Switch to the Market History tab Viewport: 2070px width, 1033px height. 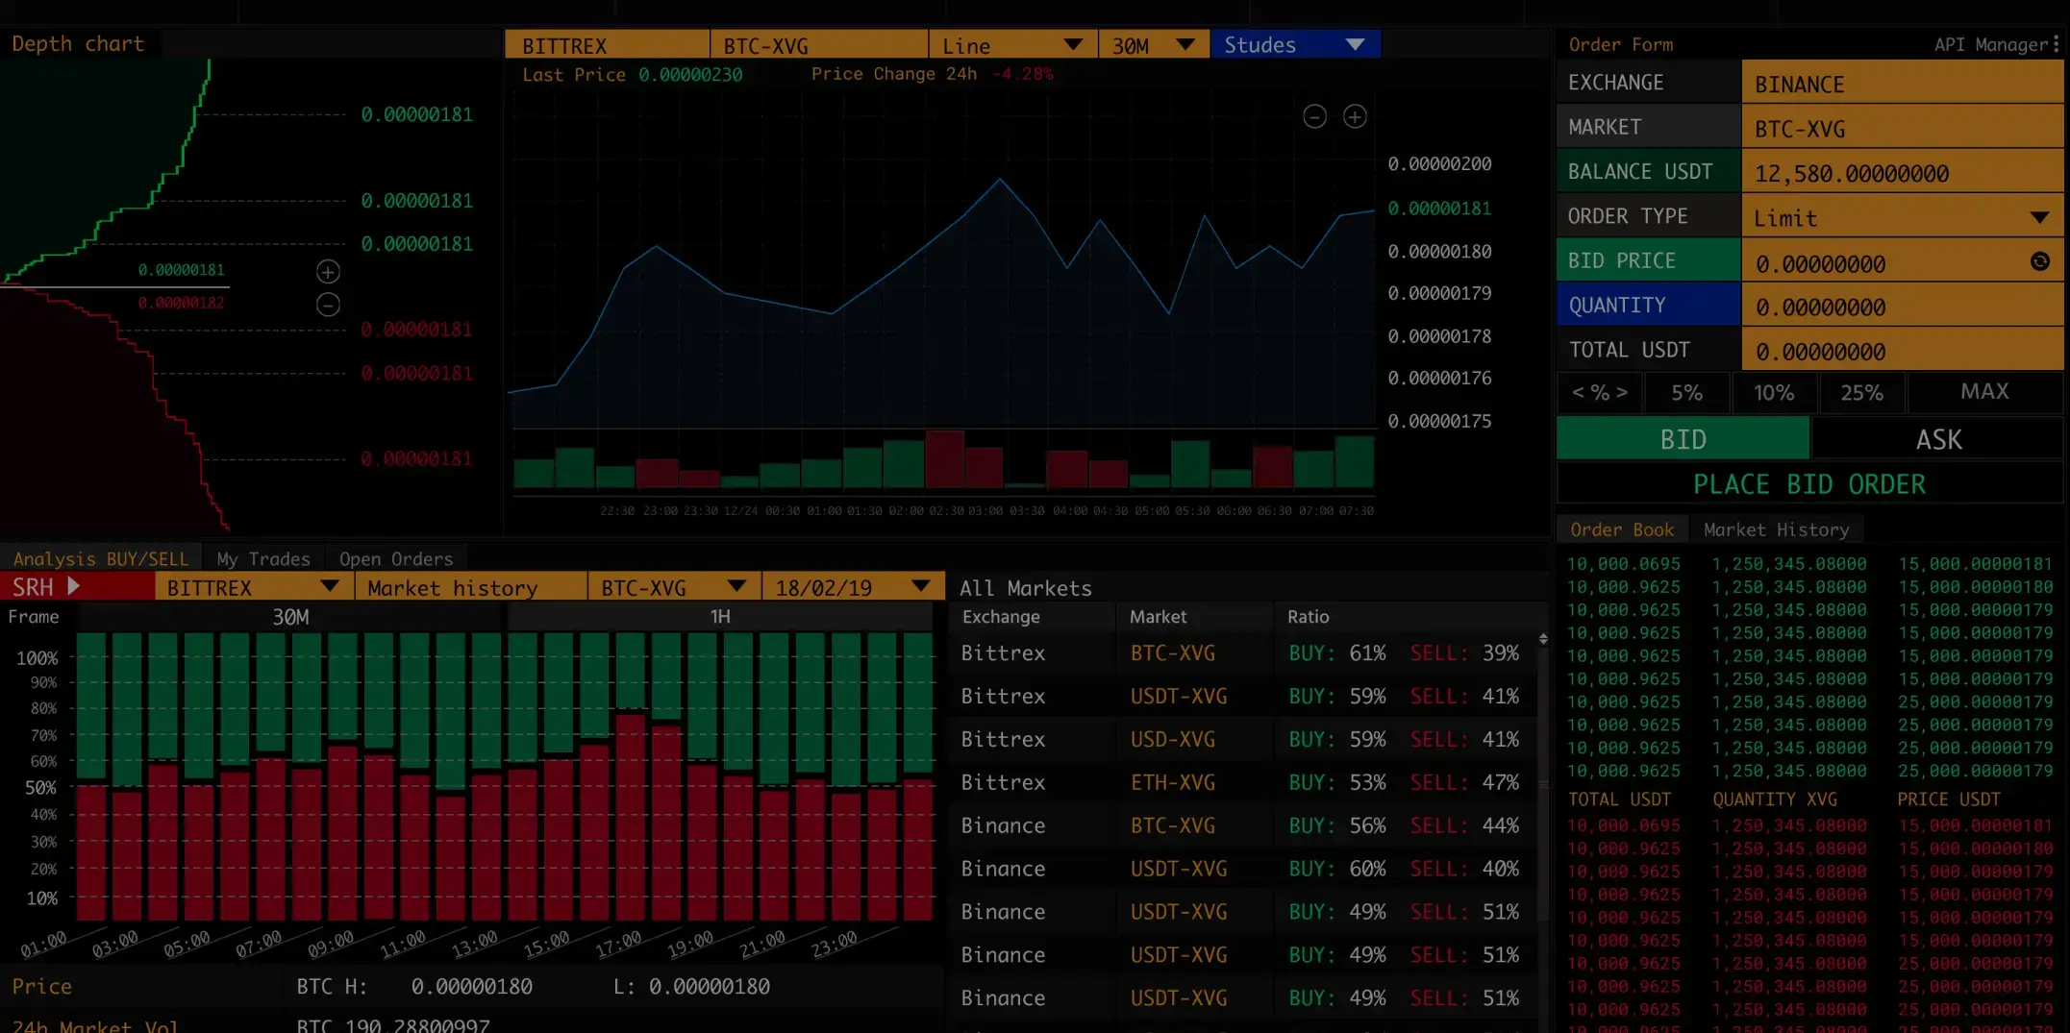(1776, 529)
